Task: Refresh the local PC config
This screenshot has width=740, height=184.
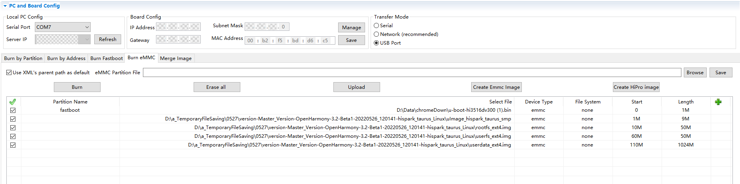Action: point(108,39)
